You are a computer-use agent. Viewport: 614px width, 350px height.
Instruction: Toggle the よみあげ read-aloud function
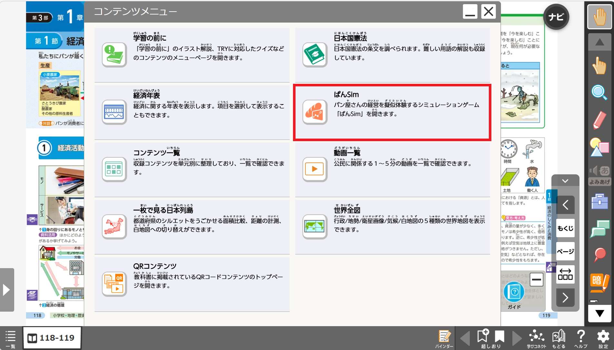click(599, 175)
